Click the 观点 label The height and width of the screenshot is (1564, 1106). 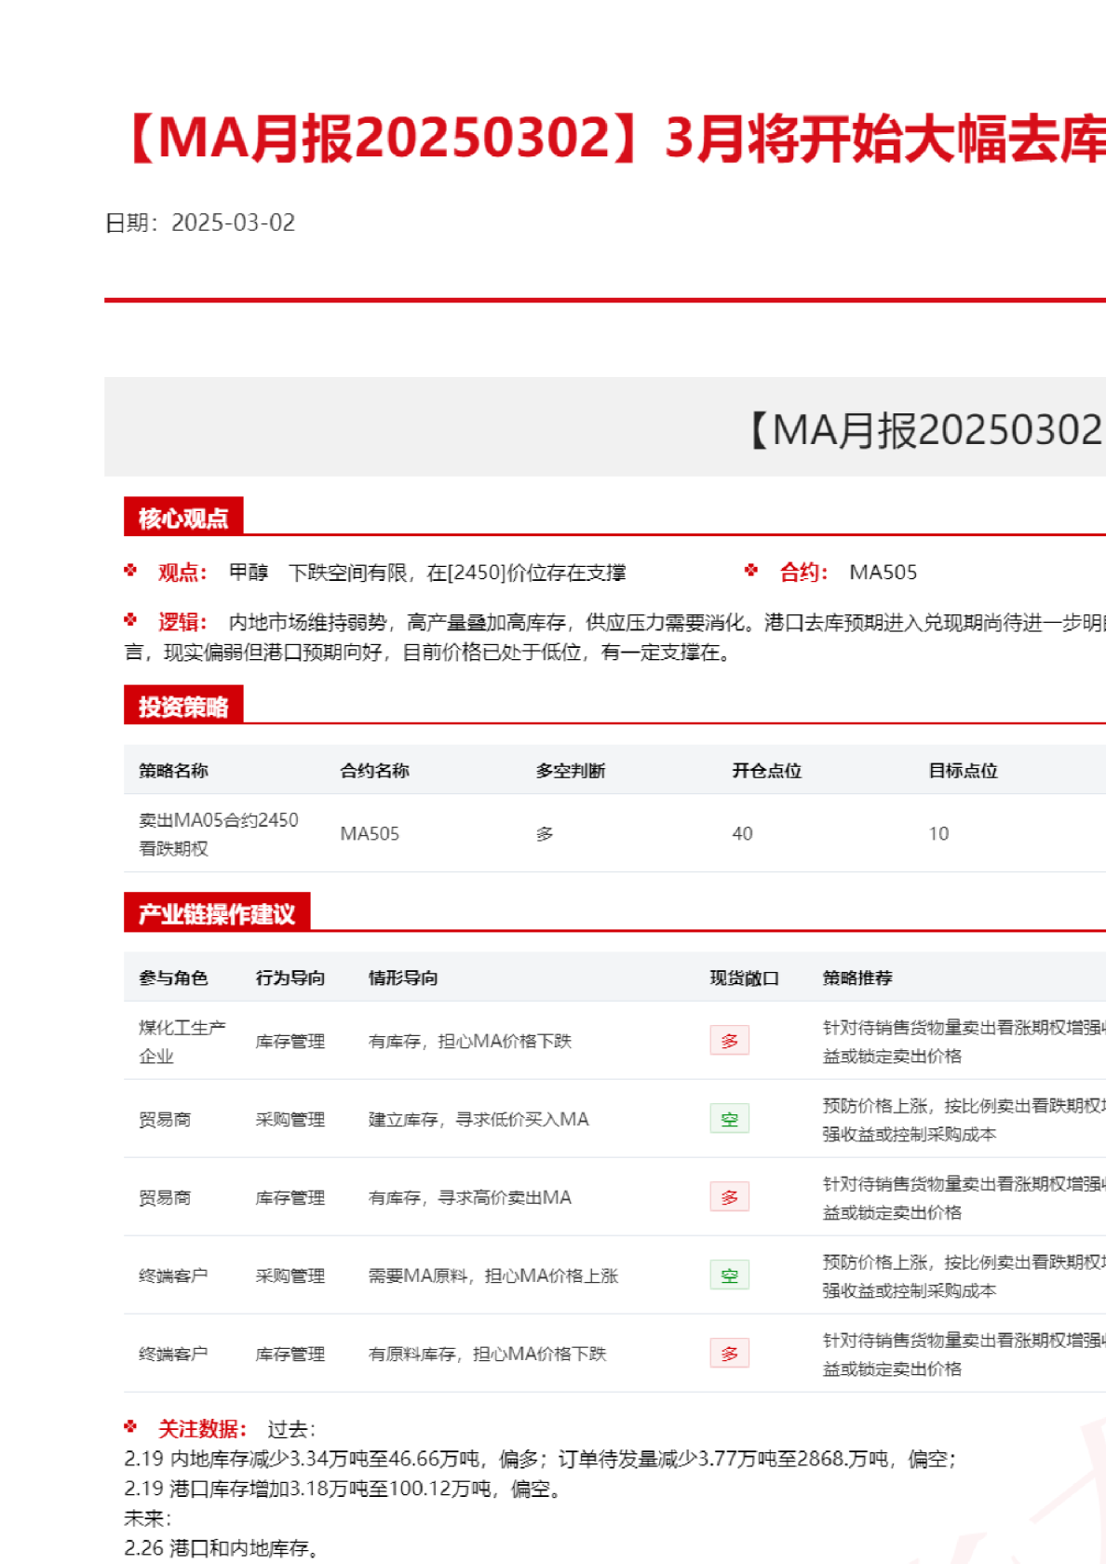pyautogui.click(x=182, y=573)
